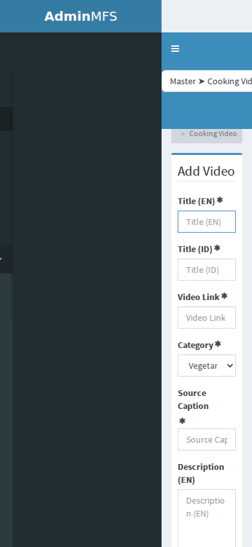Focus the Title (EN) text field

pyautogui.click(x=207, y=222)
